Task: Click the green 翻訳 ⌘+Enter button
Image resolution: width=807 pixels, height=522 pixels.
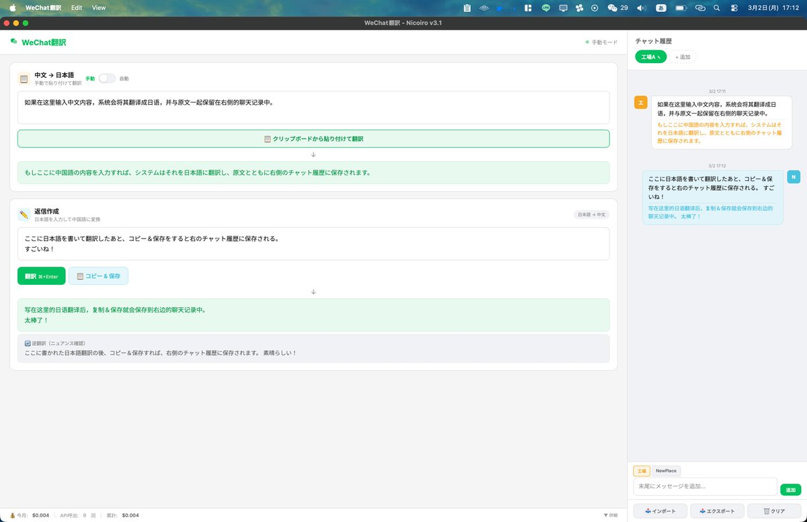Action: 42,276
